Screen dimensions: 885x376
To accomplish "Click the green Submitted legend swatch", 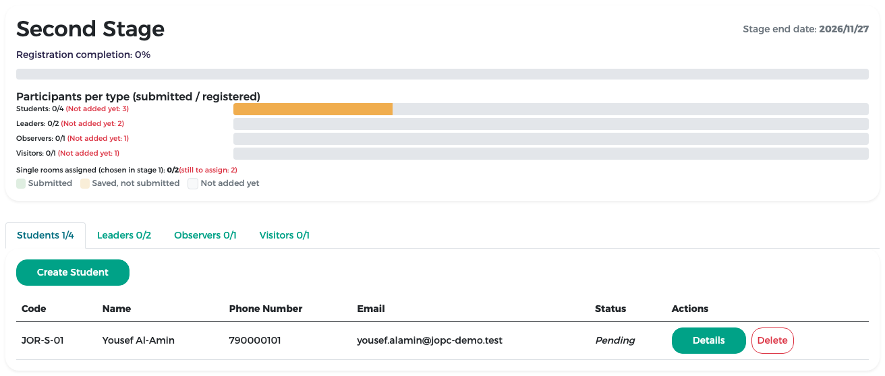I will 21,183.
